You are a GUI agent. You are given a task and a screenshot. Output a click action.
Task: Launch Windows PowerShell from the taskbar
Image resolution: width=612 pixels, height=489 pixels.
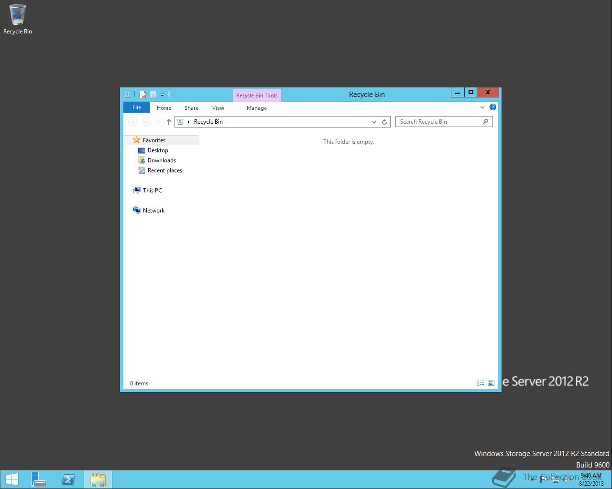pyautogui.click(x=68, y=479)
